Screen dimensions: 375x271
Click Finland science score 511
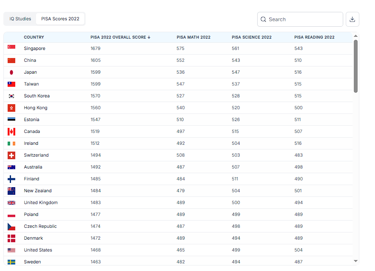pos(235,179)
